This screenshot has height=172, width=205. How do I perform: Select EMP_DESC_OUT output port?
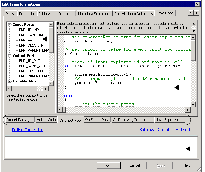(32, 71)
